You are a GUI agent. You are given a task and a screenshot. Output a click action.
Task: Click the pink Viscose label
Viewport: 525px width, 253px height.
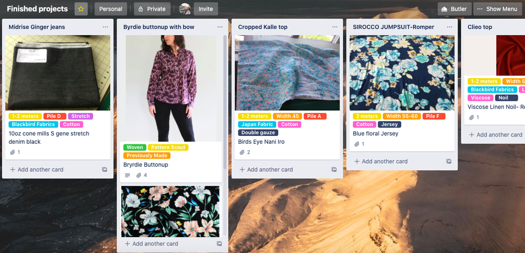pos(480,98)
